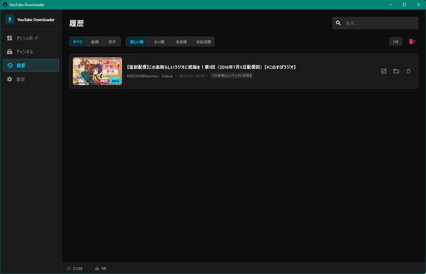This screenshot has height=274, width=426.
Task: Click the このすばラジオ video thumbnail
Action: click(x=97, y=71)
